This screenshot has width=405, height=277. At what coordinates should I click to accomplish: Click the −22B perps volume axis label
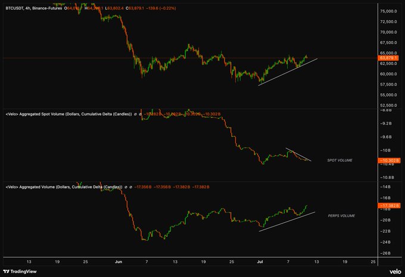(385, 231)
